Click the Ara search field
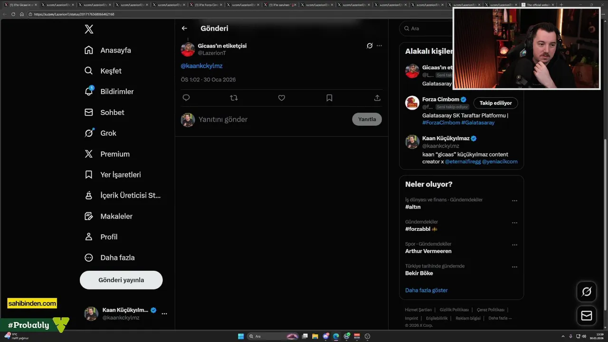 pos(425,28)
